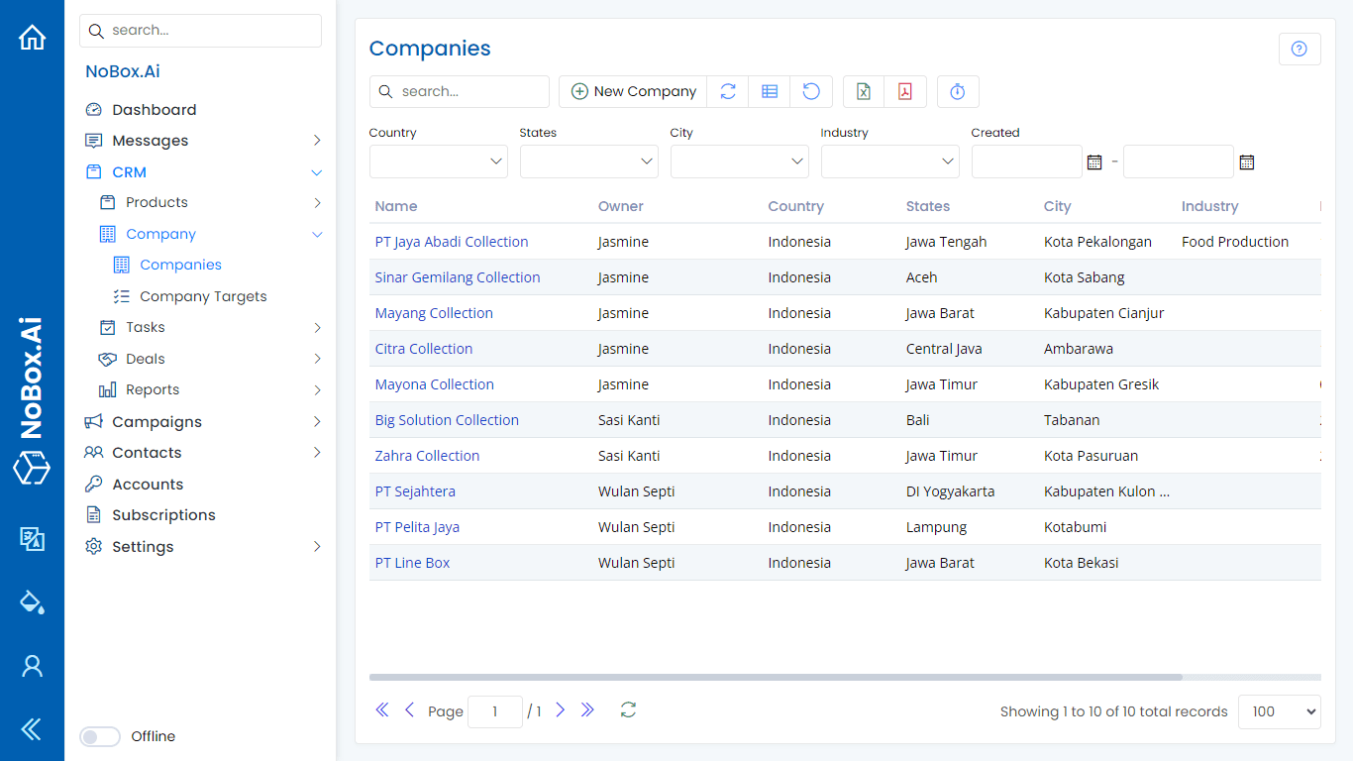Open the column layout settings icon
The image size is (1353, 761).
(770, 91)
